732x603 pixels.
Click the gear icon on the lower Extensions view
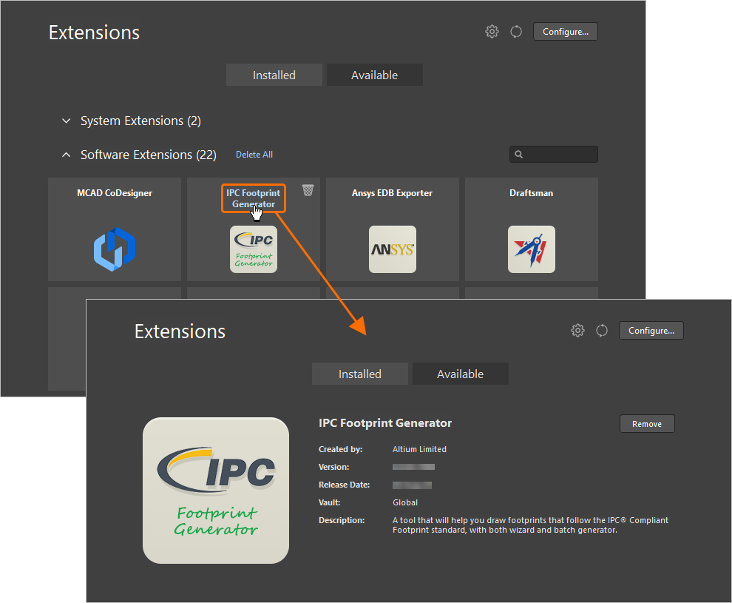click(577, 330)
